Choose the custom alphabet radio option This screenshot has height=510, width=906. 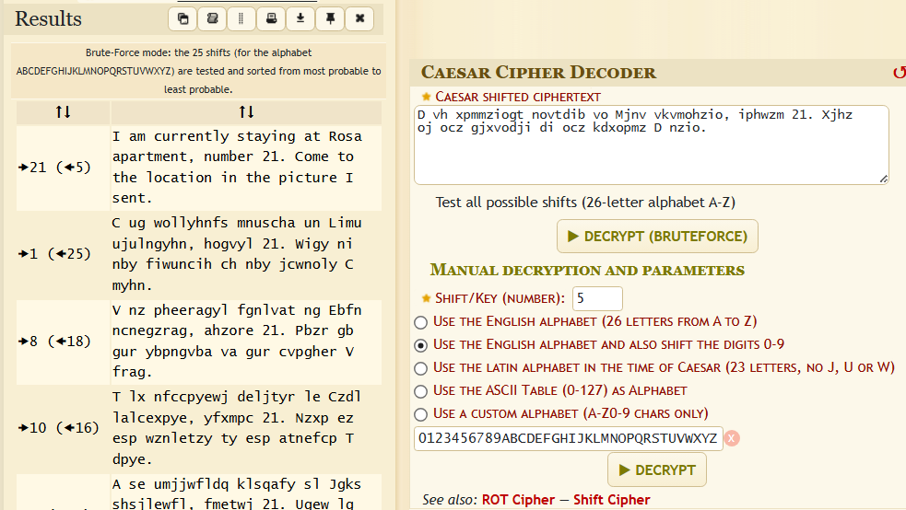click(421, 414)
